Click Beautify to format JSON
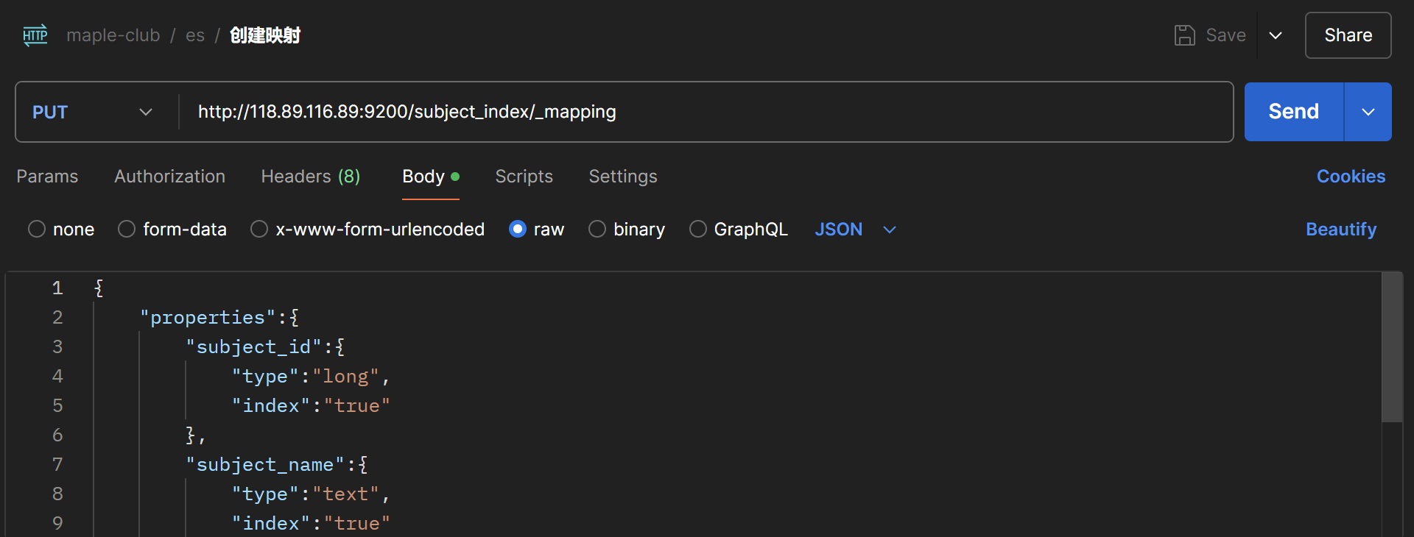The width and height of the screenshot is (1414, 537). (1340, 230)
